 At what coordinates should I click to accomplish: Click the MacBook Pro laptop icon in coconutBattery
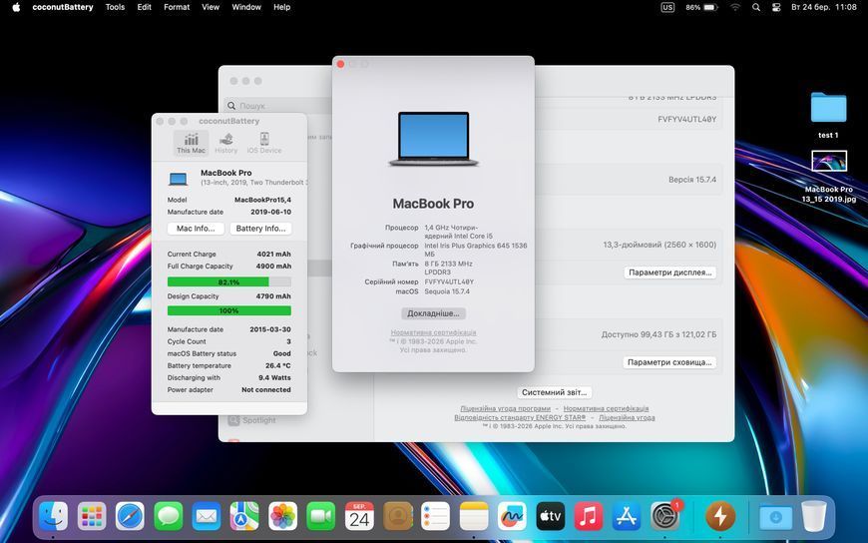click(178, 179)
